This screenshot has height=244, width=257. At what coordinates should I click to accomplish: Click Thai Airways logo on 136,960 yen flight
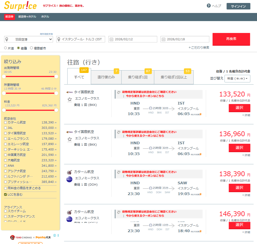[x=69, y=132]
